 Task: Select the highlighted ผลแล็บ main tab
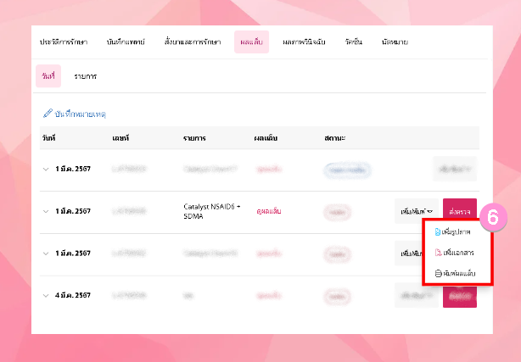(x=251, y=42)
